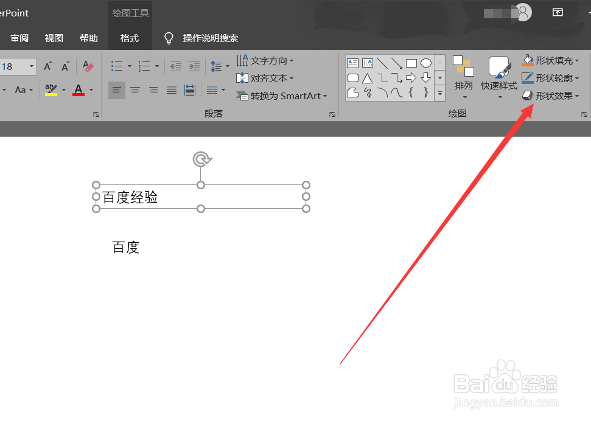Select the down block arrow shape

point(426,78)
